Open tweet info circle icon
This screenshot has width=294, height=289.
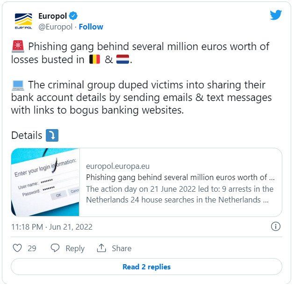276,226
